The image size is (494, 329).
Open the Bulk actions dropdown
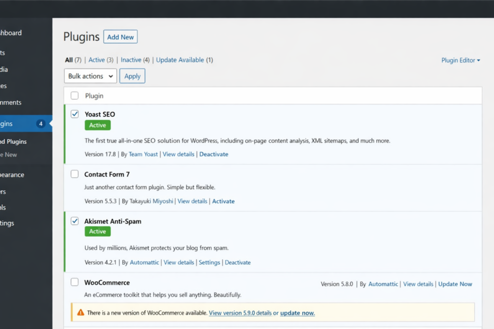click(90, 76)
